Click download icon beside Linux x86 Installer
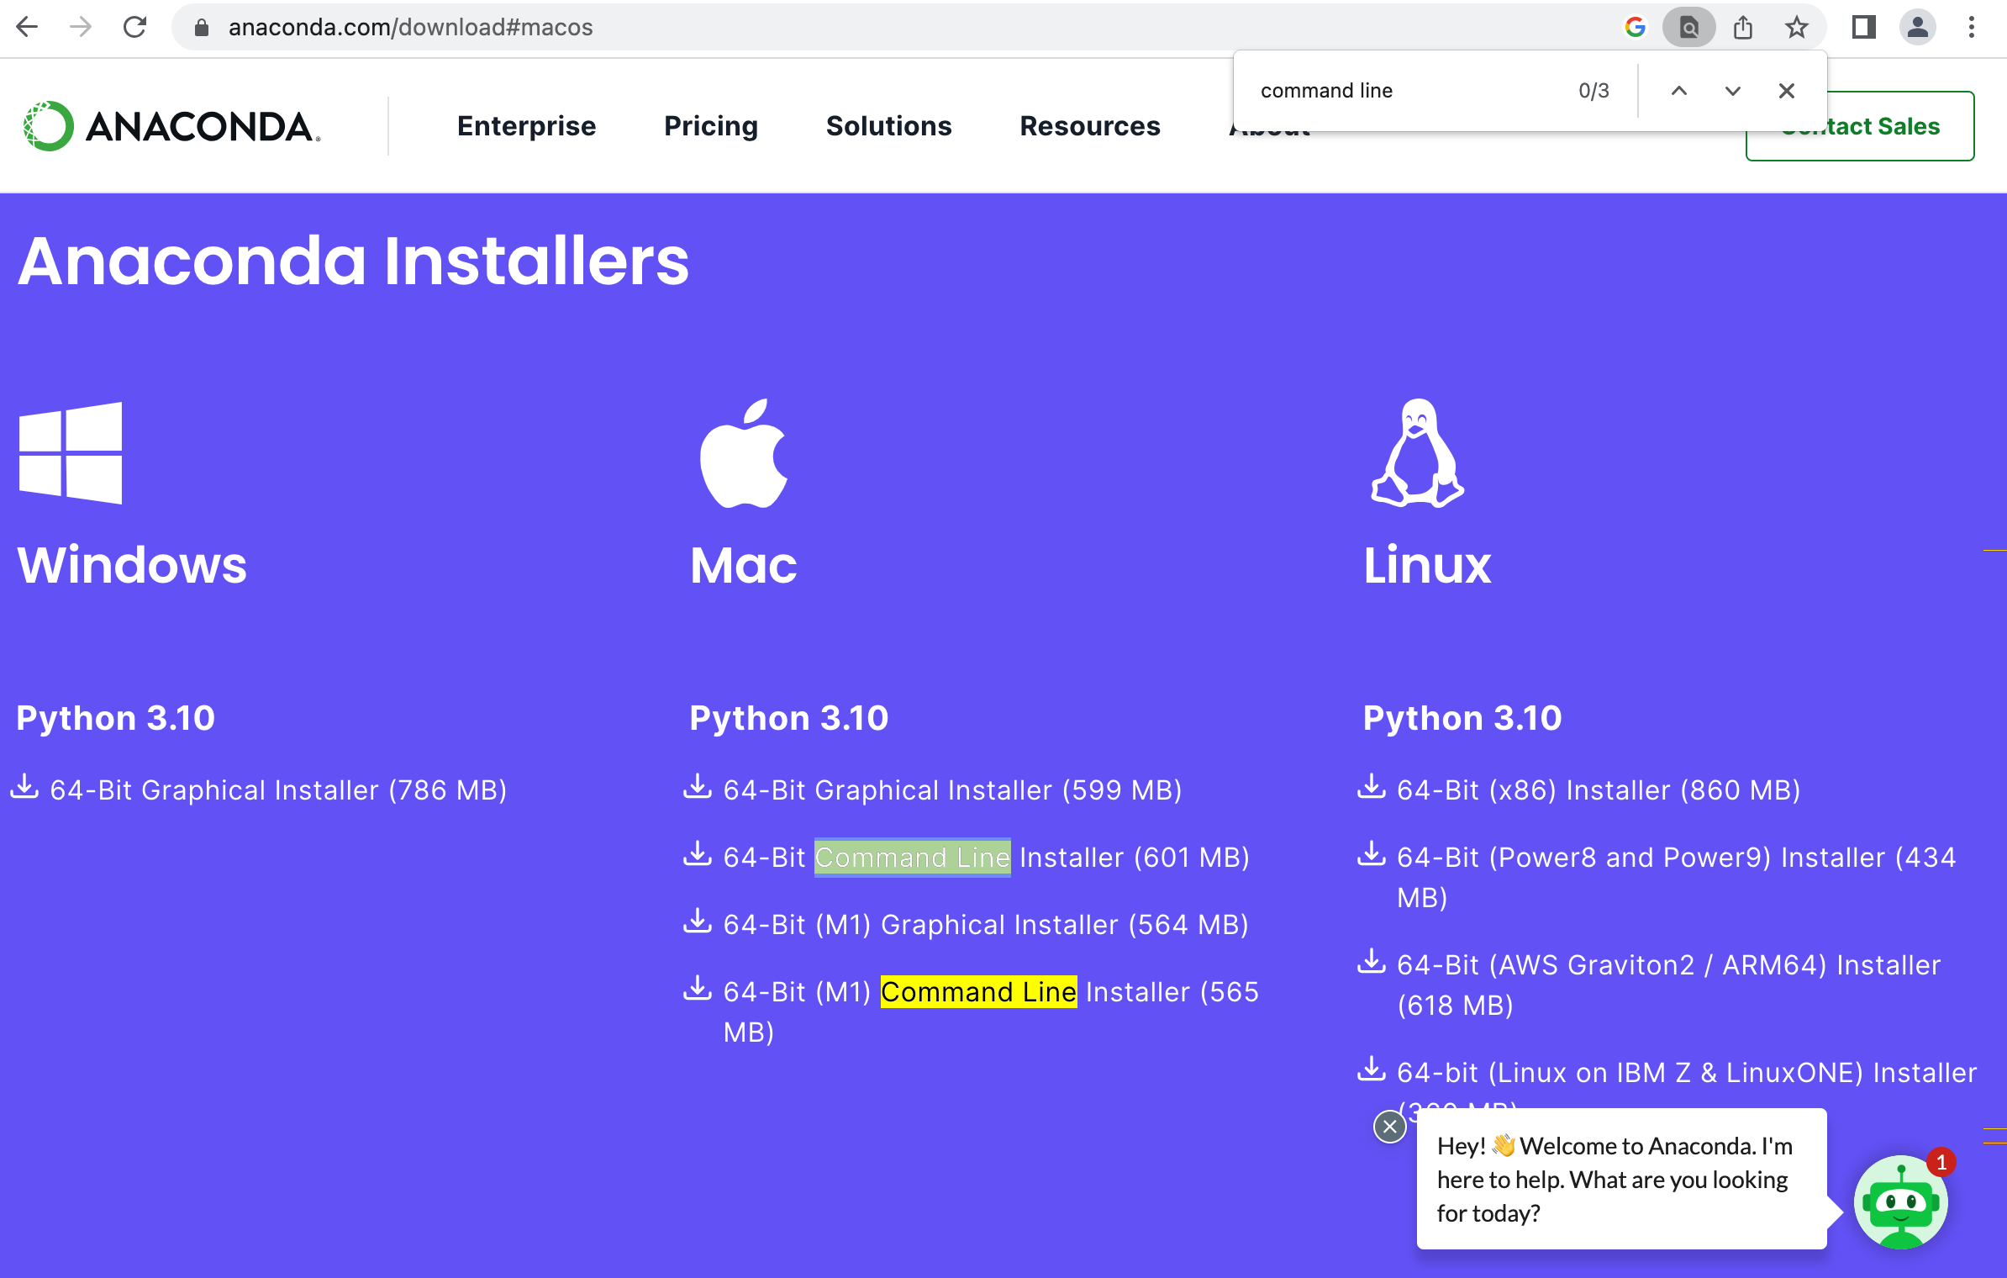Viewport: 2007px width, 1278px height. click(x=1372, y=787)
